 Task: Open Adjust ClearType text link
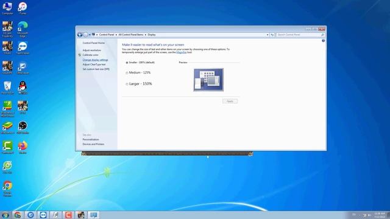94,64
